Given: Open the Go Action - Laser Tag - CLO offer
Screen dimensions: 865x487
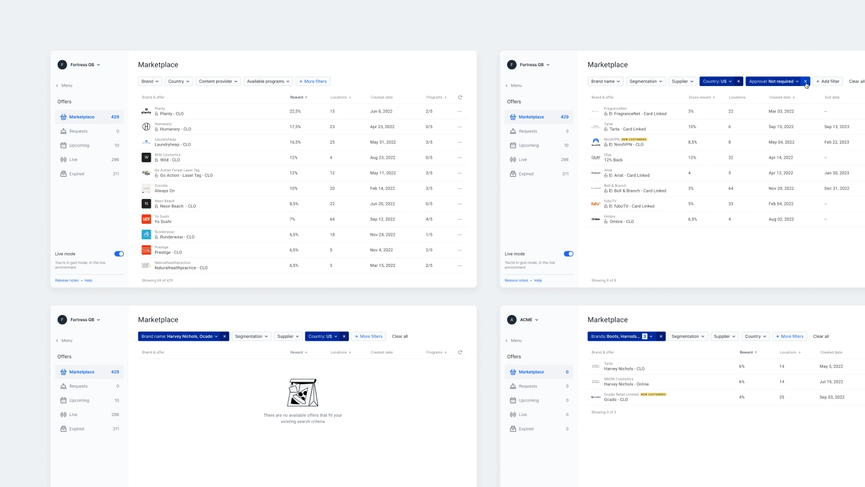Looking at the screenshot, I should click(x=302, y=173).
